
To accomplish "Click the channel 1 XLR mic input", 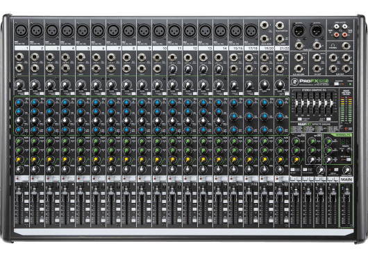I will 22,30.
